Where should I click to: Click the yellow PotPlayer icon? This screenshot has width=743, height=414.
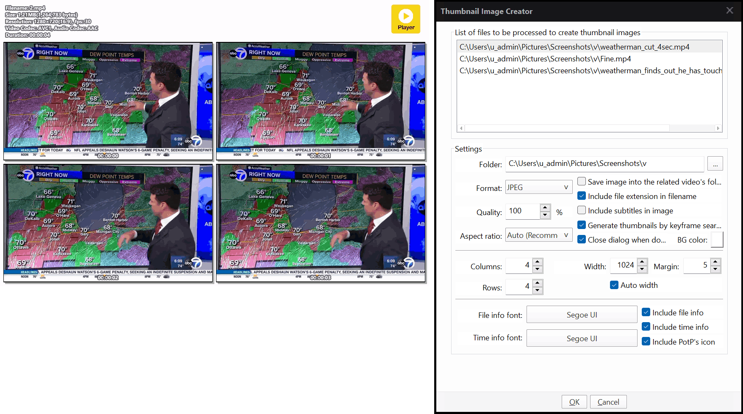[x=406, y=19]
